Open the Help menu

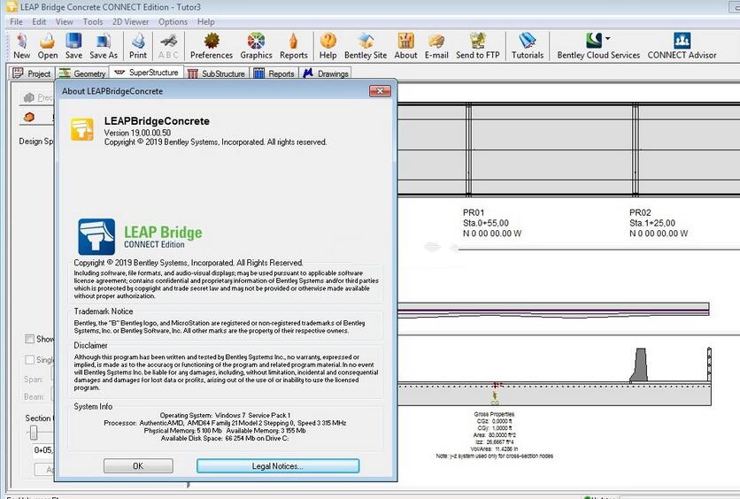(x=205, y=22)
